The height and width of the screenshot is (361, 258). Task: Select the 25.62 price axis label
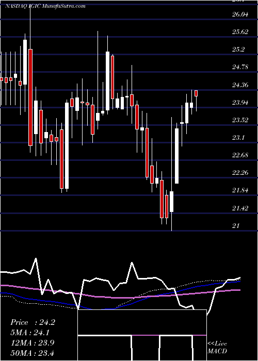240,32
